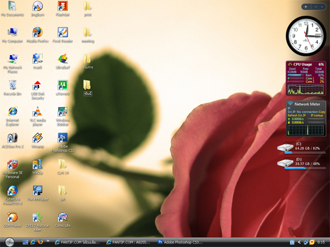Click the Network Meter traffic graph
Viewport: 330px width, 247px height.
306,130
